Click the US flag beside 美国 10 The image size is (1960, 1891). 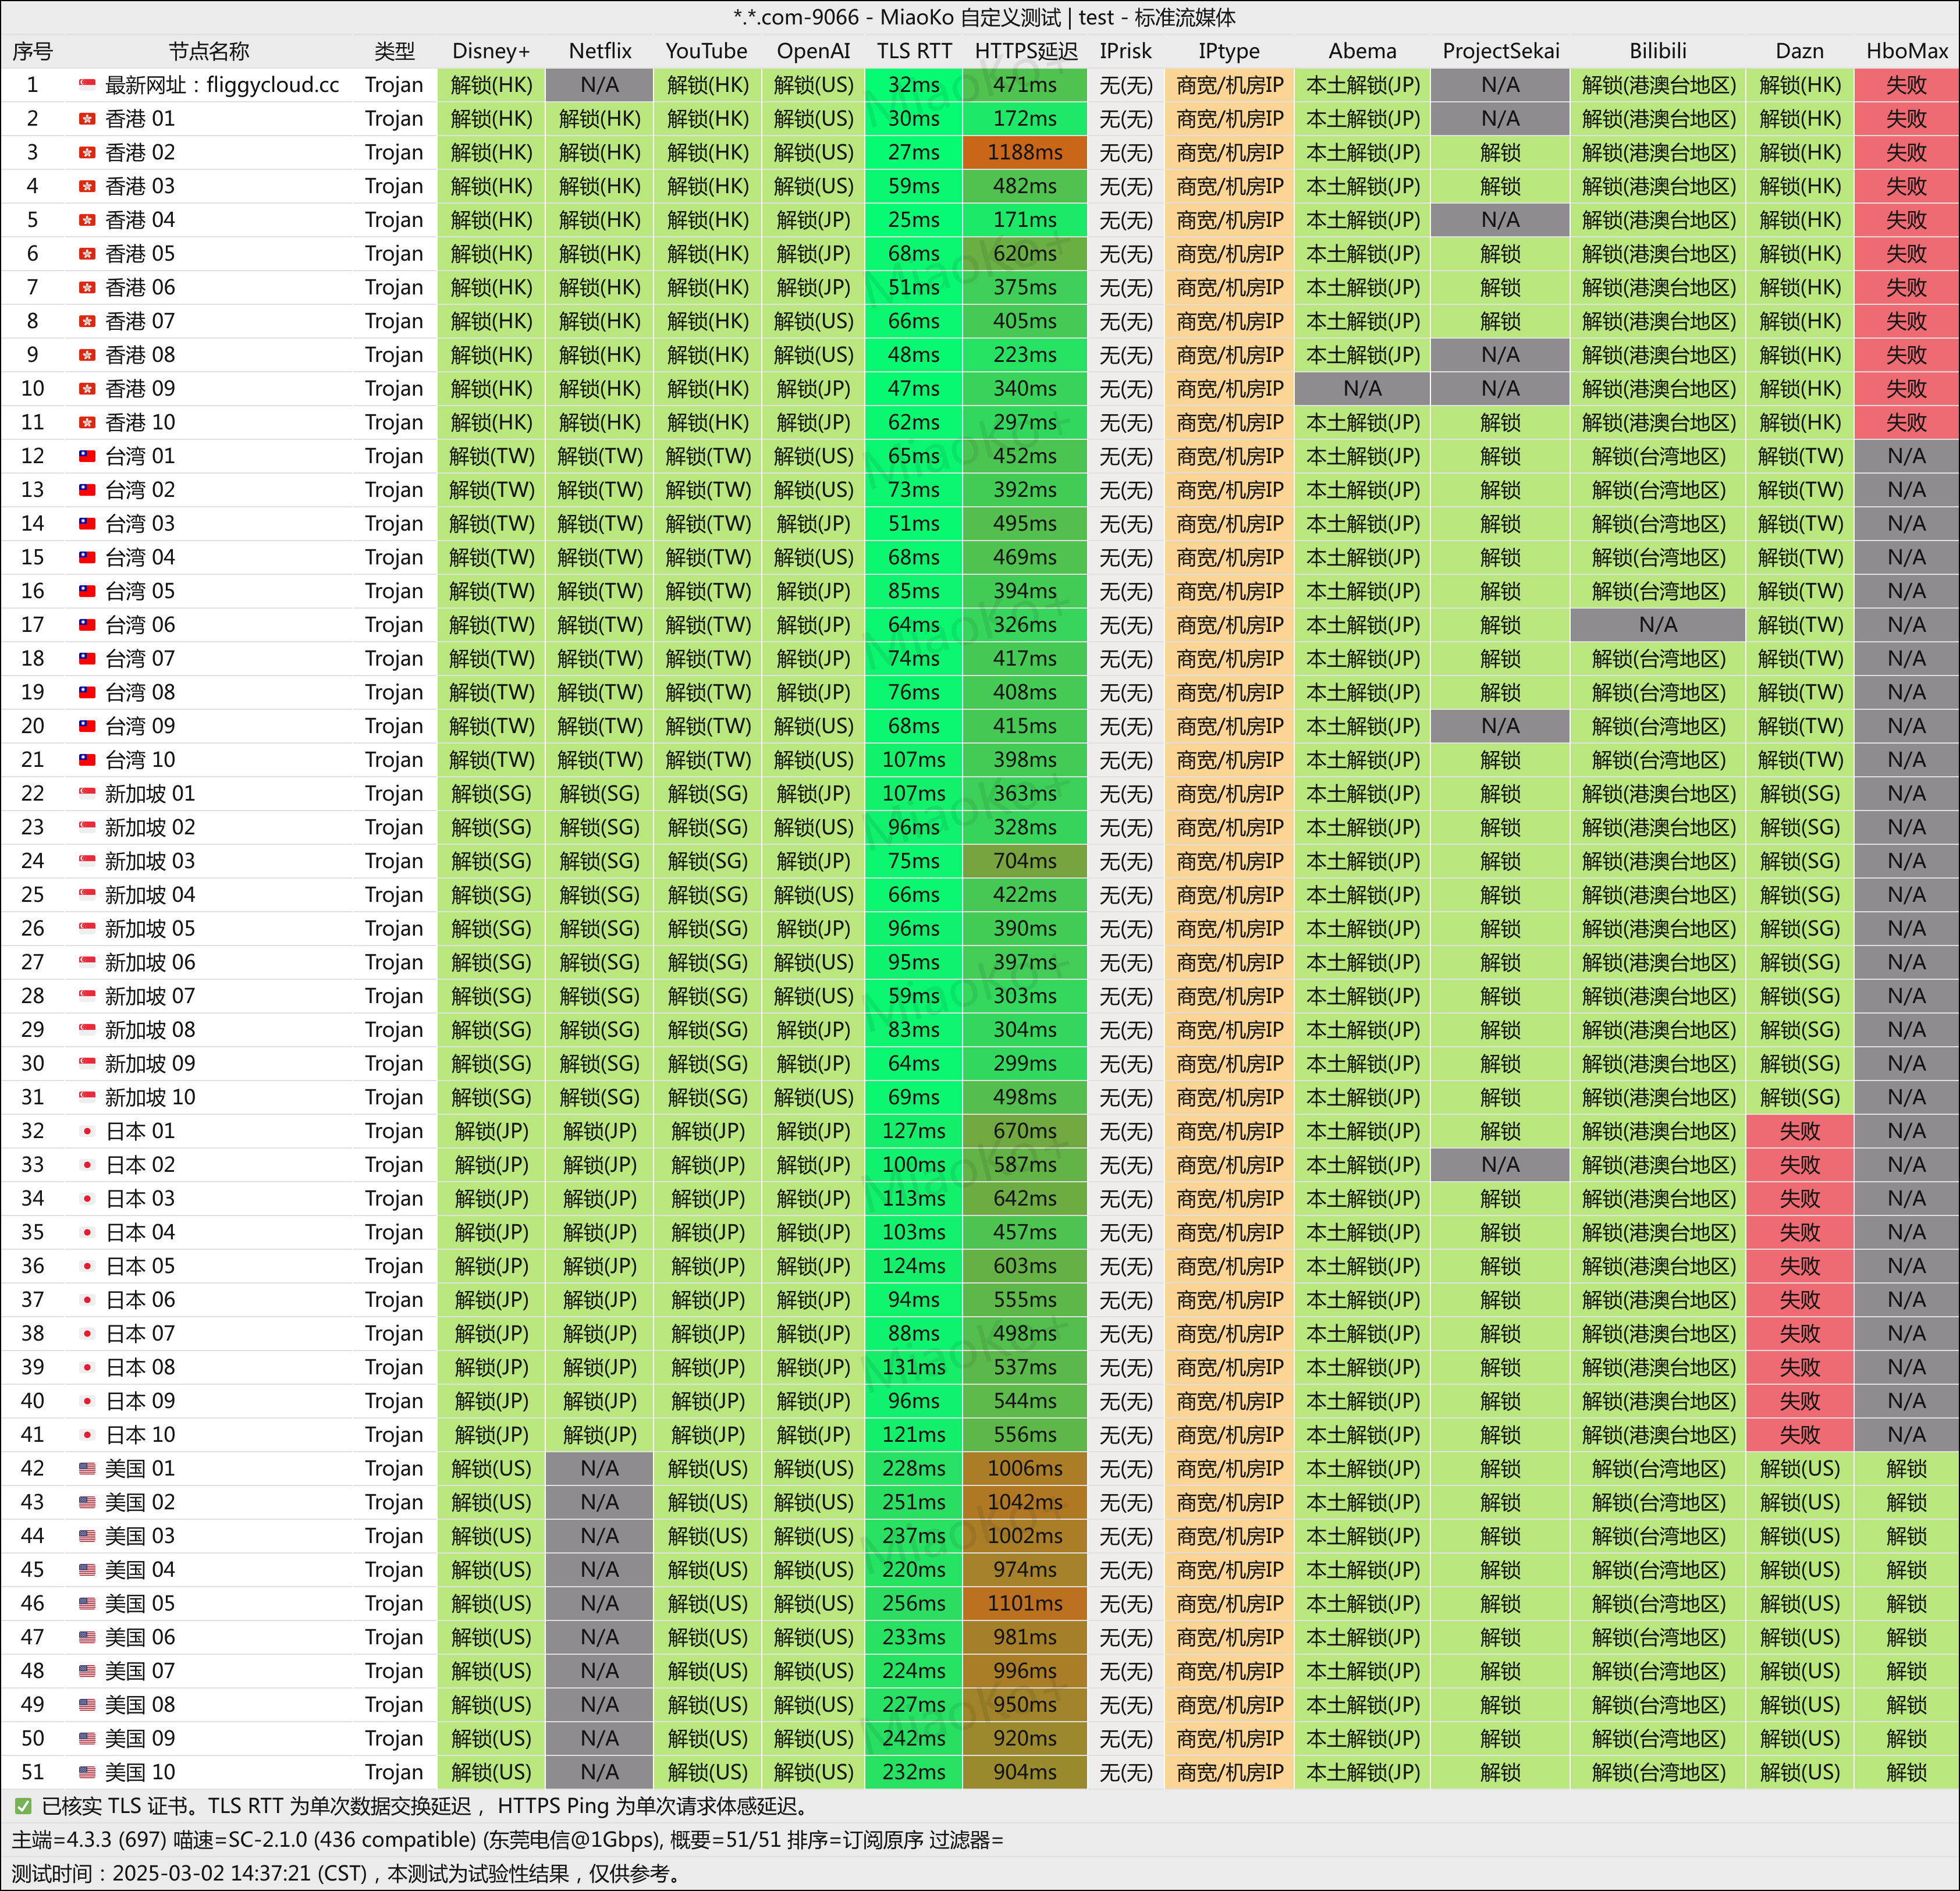(87, 1772)
